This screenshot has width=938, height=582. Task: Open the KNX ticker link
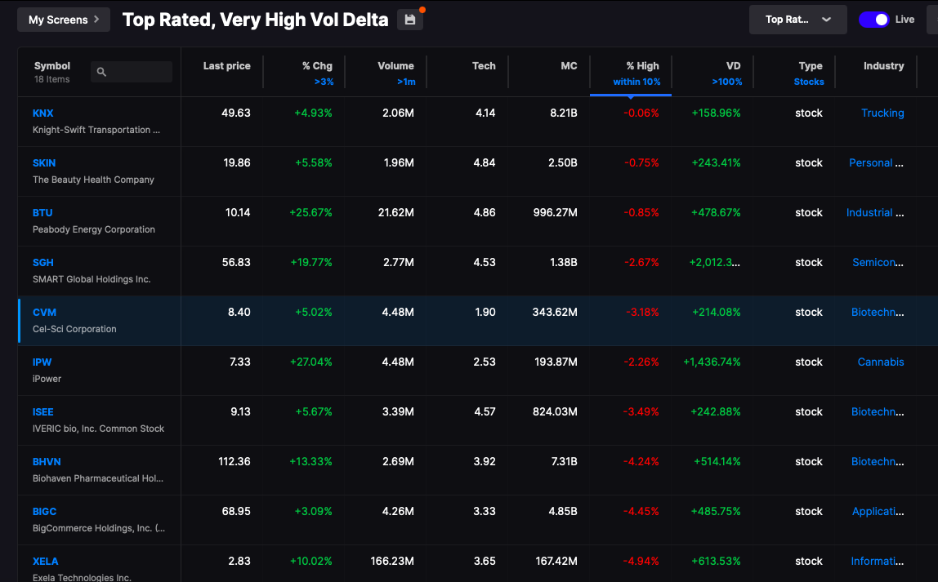[43, 113]
